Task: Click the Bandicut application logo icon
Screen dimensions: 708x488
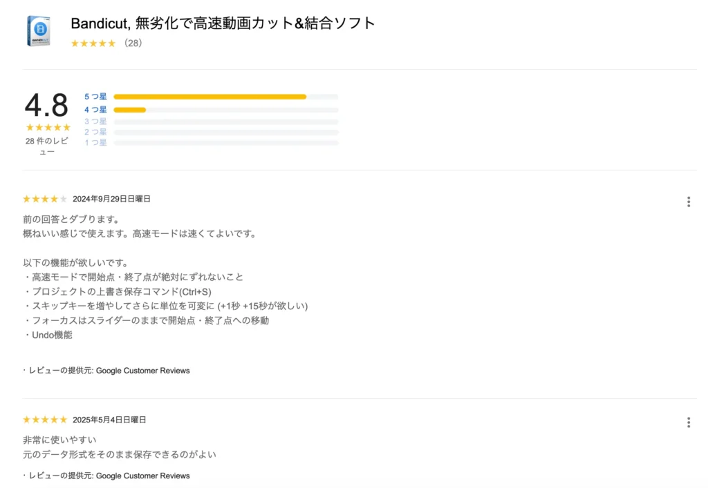Action: tap(40, 30)
